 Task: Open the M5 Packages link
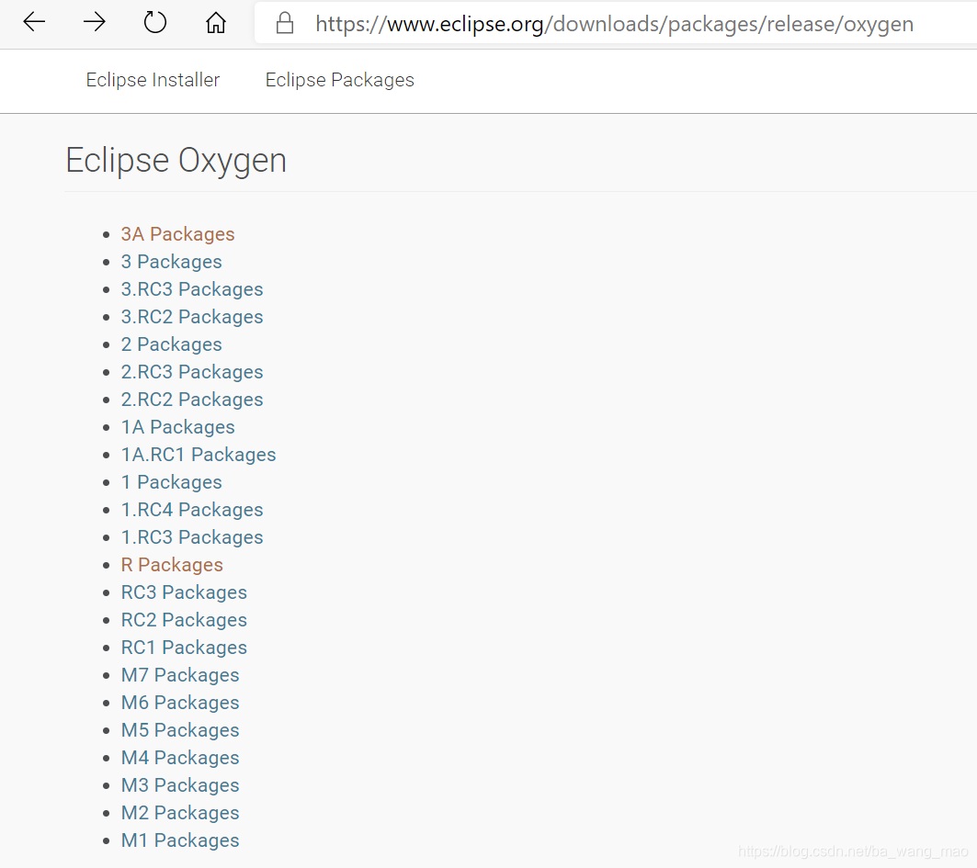click(180, 730)
